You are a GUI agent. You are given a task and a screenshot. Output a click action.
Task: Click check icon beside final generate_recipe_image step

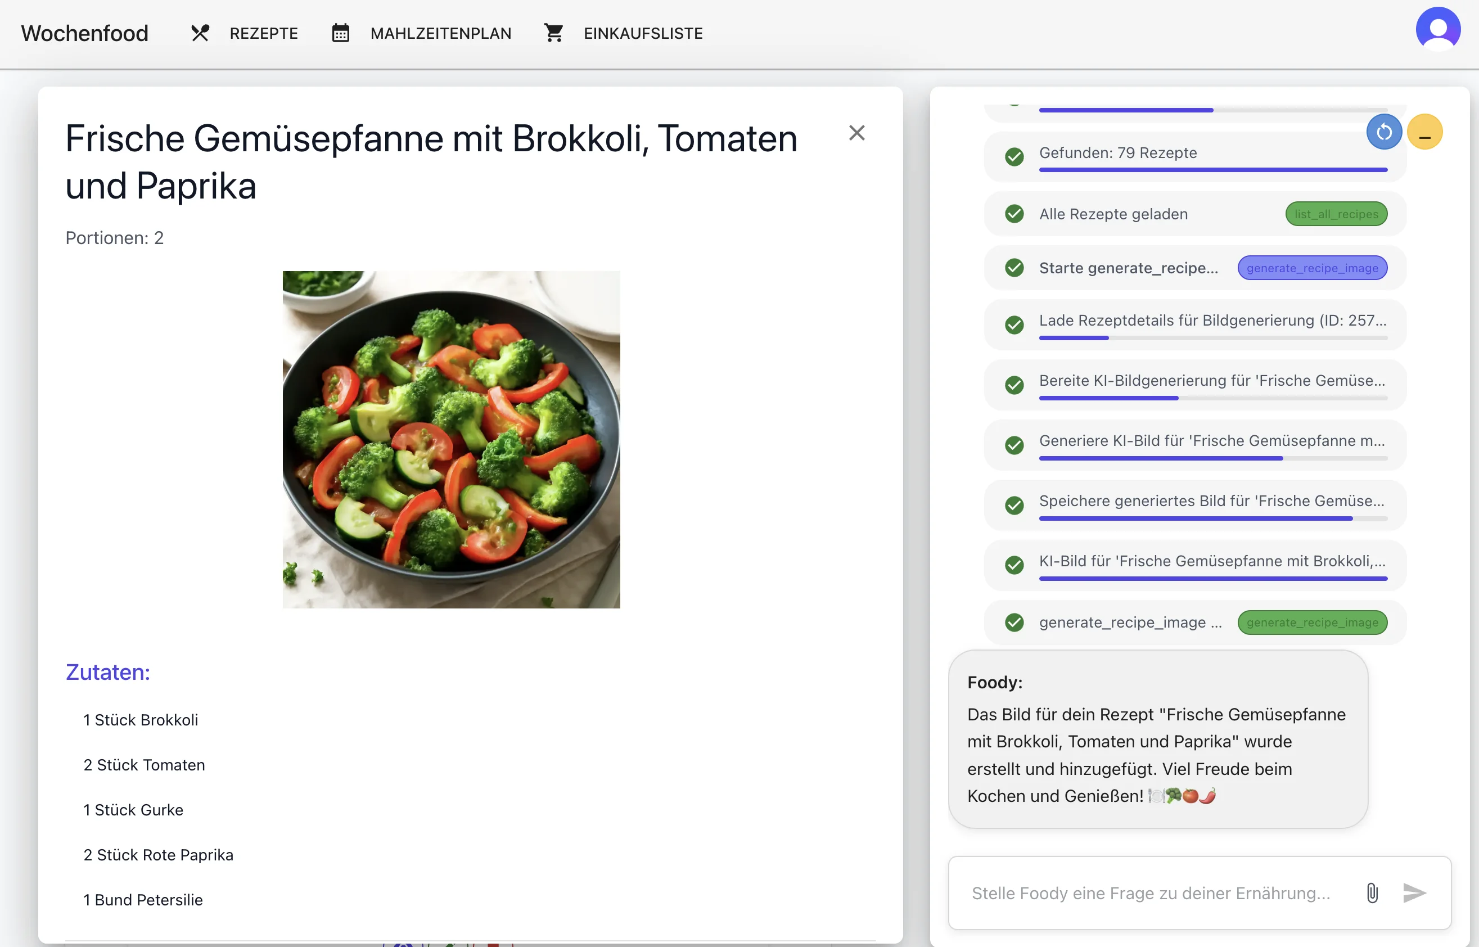click(x=1014, y=623)
